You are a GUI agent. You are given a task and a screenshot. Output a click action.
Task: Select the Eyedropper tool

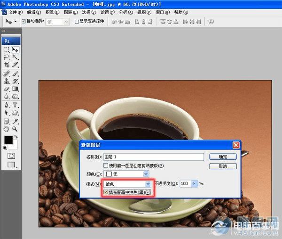point(16,122)
